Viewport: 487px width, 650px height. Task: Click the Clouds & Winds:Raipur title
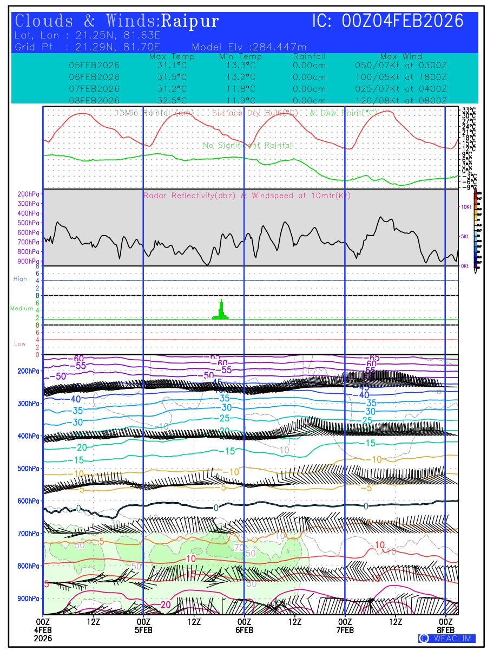pos(117,21)
